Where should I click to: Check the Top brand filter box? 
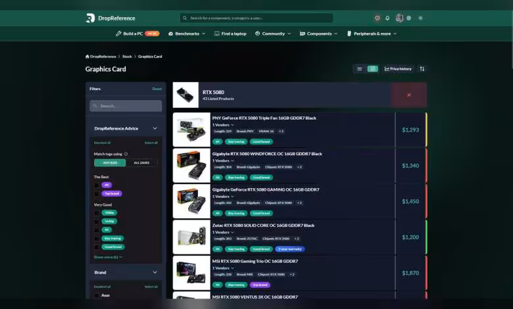(x=97, y=193)
